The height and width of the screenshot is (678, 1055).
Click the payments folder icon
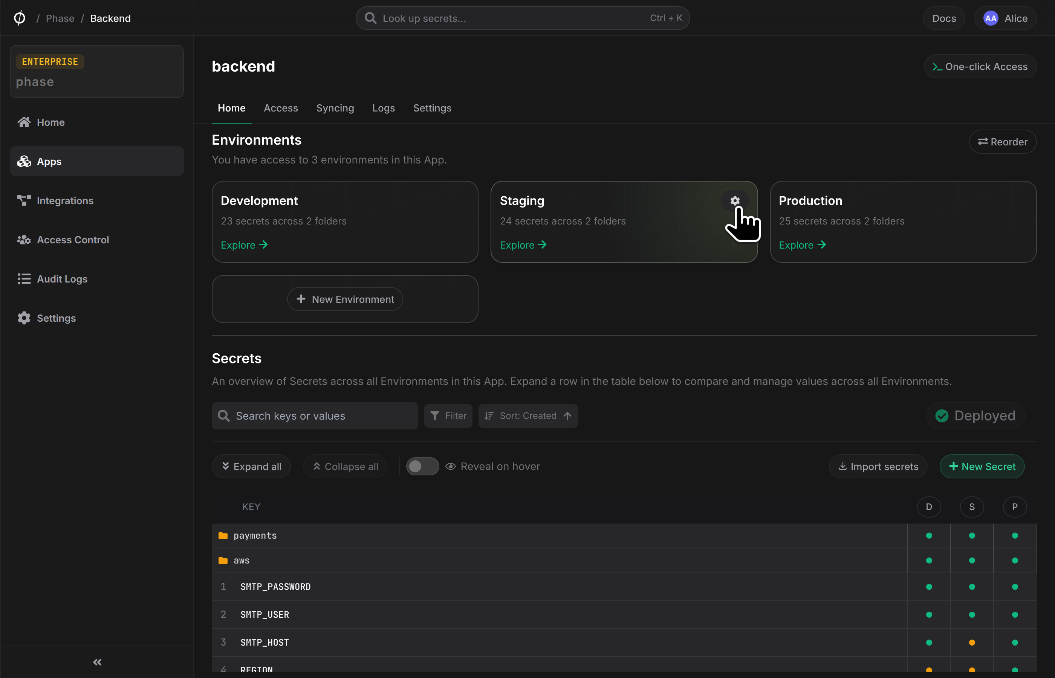pos(223,536)
